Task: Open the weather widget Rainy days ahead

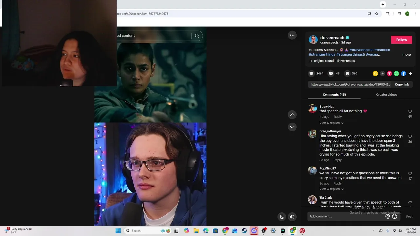Action: pyautogui.click(x=18, y=231)
